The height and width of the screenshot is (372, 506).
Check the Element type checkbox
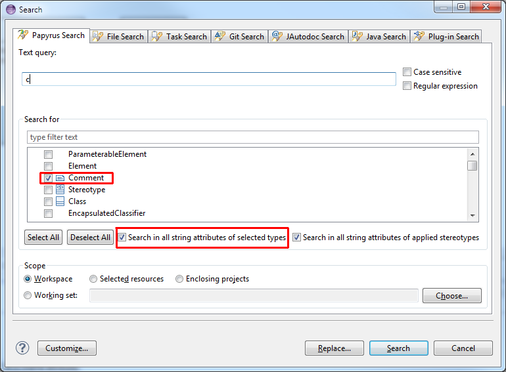[x=49, y=166]
